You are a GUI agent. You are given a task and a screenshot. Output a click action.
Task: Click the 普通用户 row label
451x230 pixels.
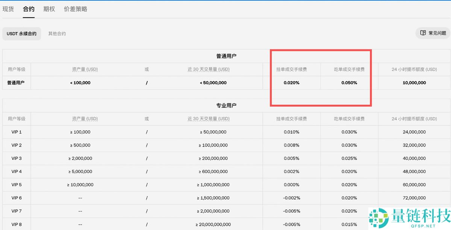click(x=15, y=83)
